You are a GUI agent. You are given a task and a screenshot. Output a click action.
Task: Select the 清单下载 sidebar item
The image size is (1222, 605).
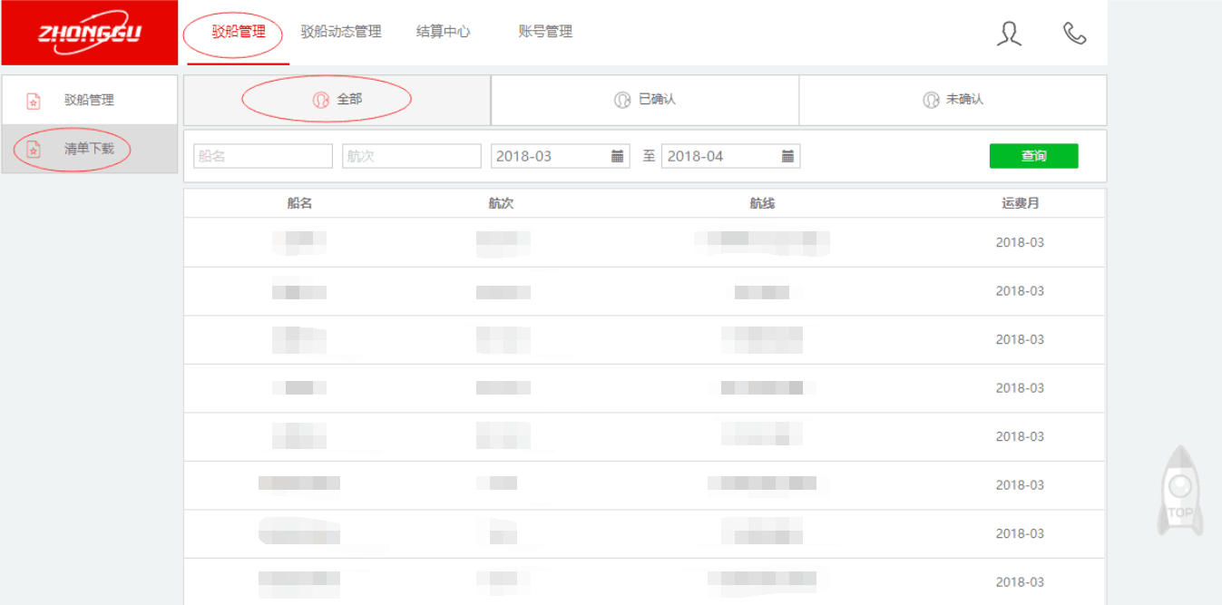coord(90,149)
